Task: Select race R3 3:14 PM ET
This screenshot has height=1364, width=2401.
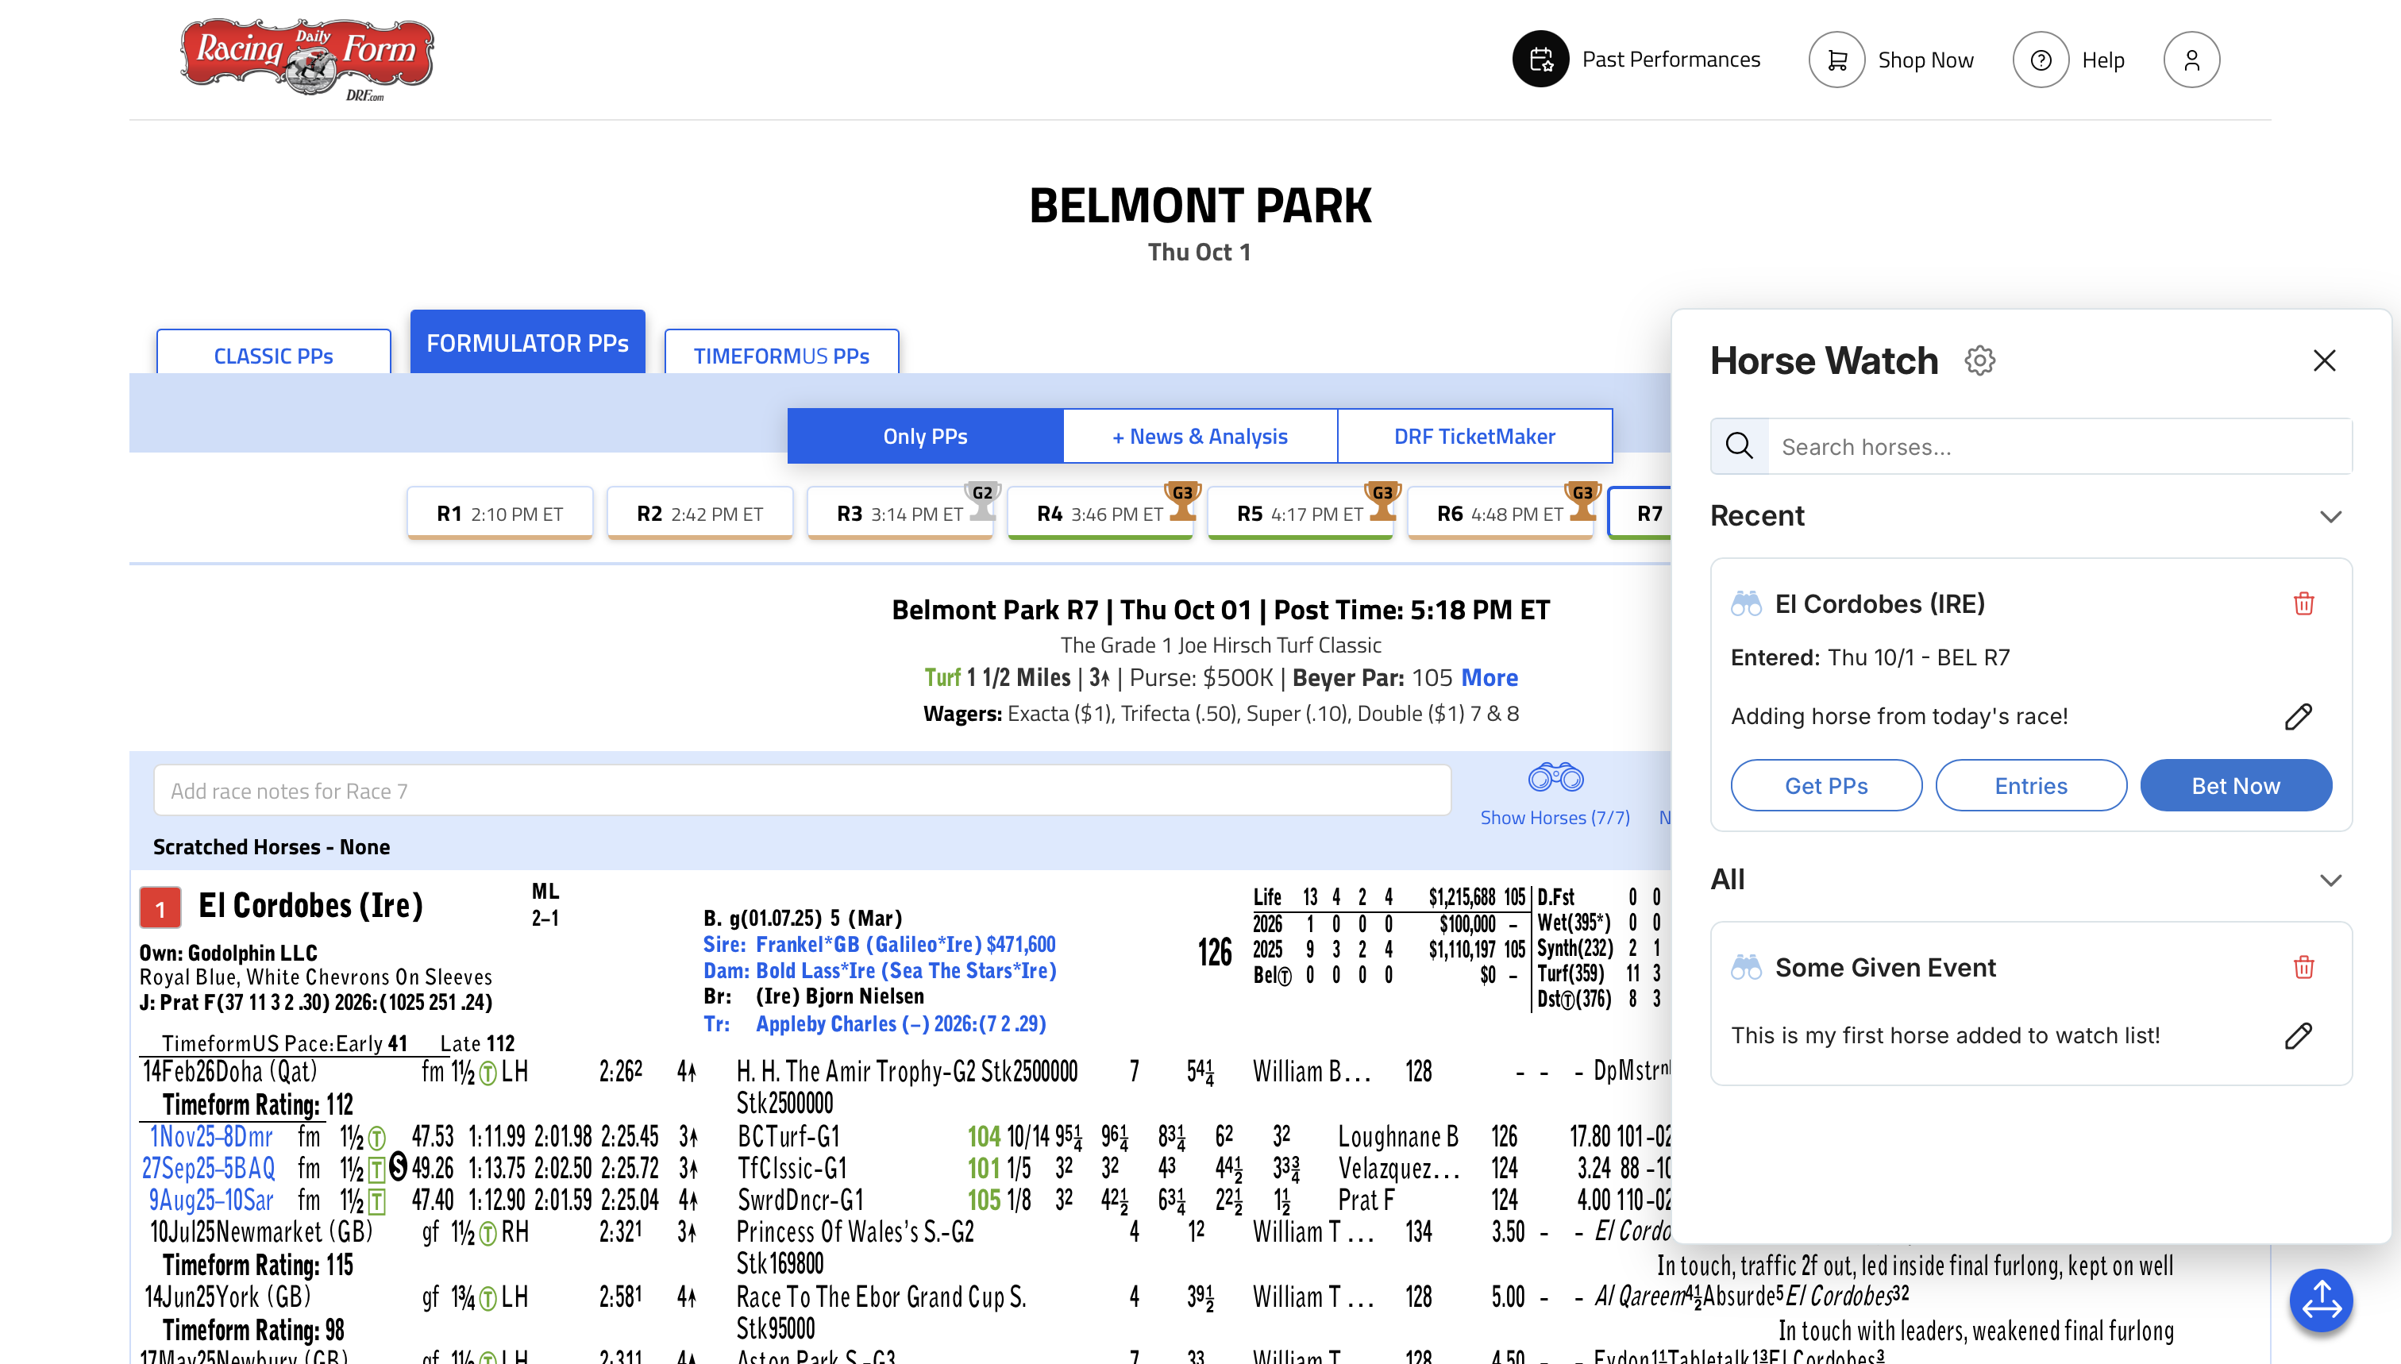Action: [900, 514]
